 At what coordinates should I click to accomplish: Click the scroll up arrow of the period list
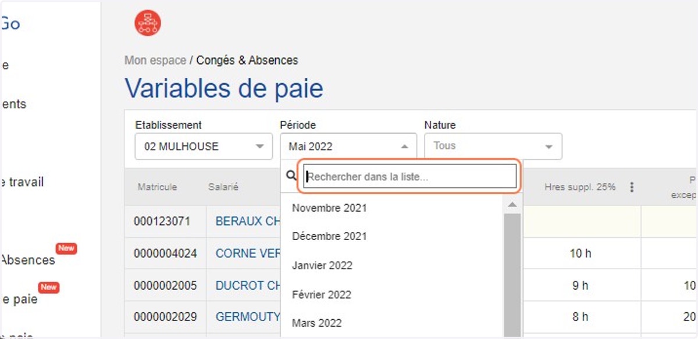pyautogui.click(x=512, y=205)
